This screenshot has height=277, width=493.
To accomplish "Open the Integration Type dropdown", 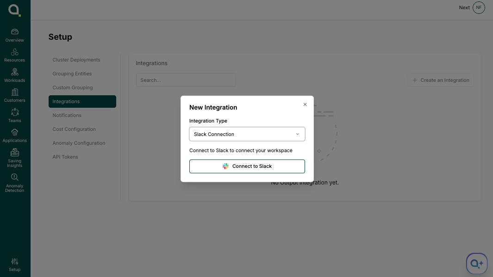I will click(x=247, y=134).
